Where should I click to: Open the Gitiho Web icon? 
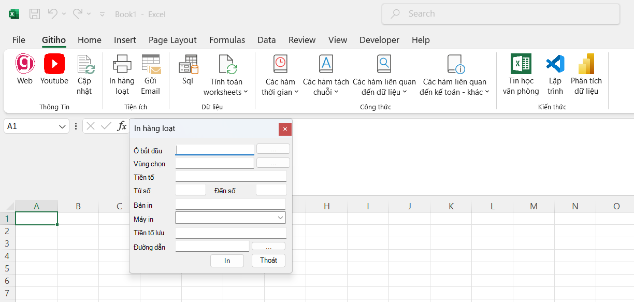pos(24,64)
